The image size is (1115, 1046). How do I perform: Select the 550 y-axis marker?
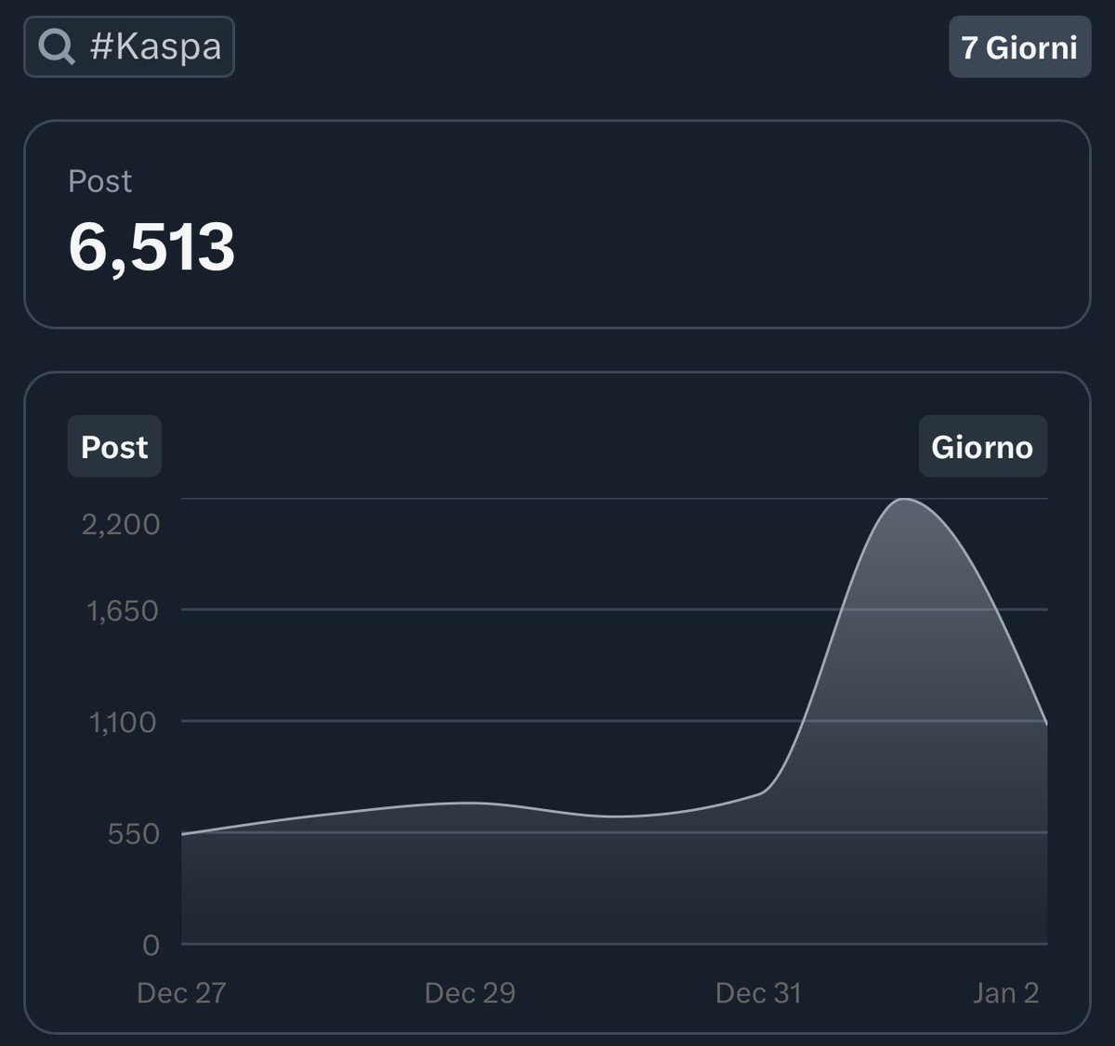click(136, 832)
